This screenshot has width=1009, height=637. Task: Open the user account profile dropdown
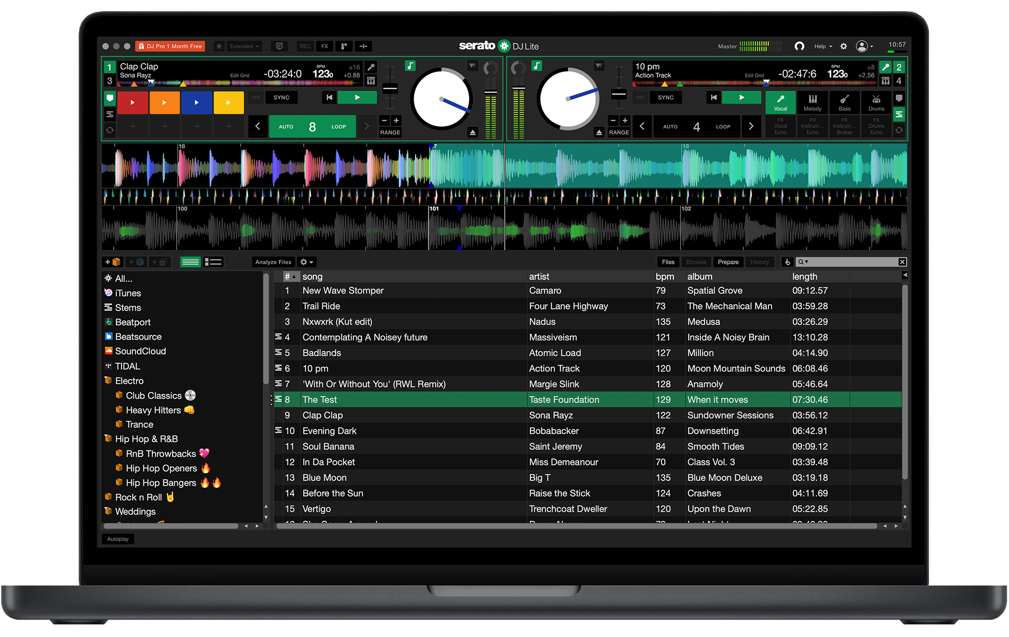tap(865, 46)
